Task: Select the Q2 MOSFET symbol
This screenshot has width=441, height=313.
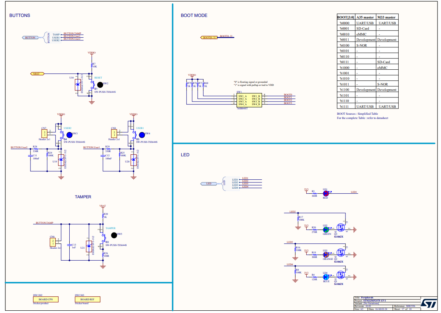Action: (x=341, y=253)
